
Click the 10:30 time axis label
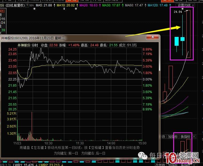(x=48, y=143)
